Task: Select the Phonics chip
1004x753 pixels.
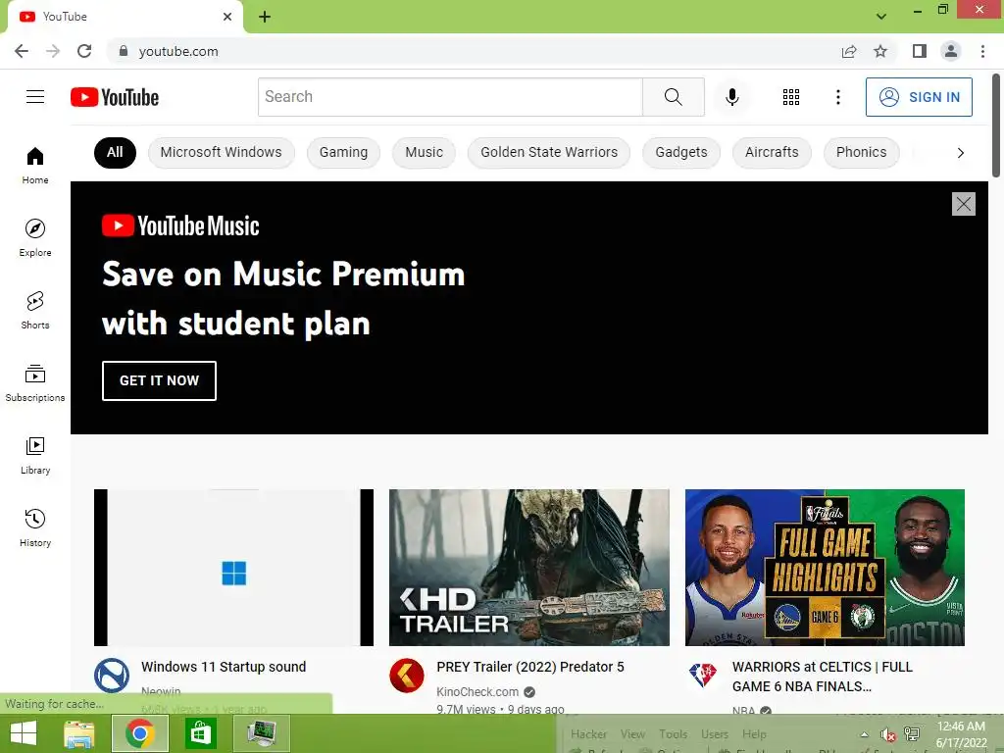Action: (861, 152)
